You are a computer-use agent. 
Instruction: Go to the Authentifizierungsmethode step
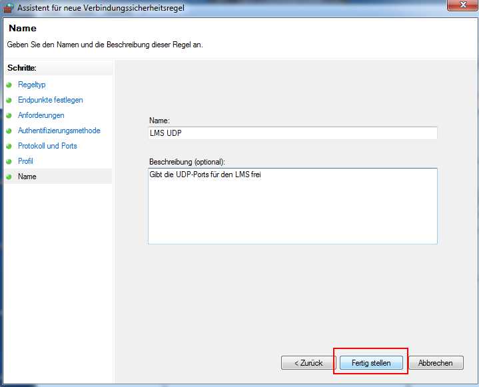59,131
